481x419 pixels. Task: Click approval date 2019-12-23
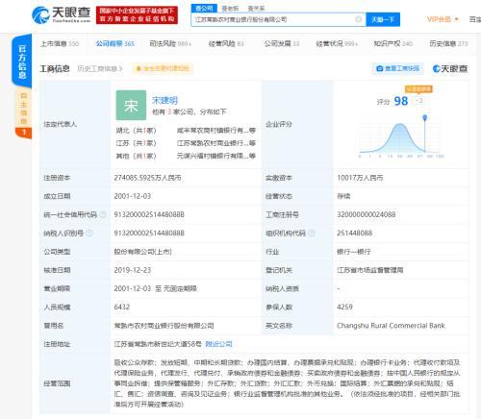(x=133, y=270)
